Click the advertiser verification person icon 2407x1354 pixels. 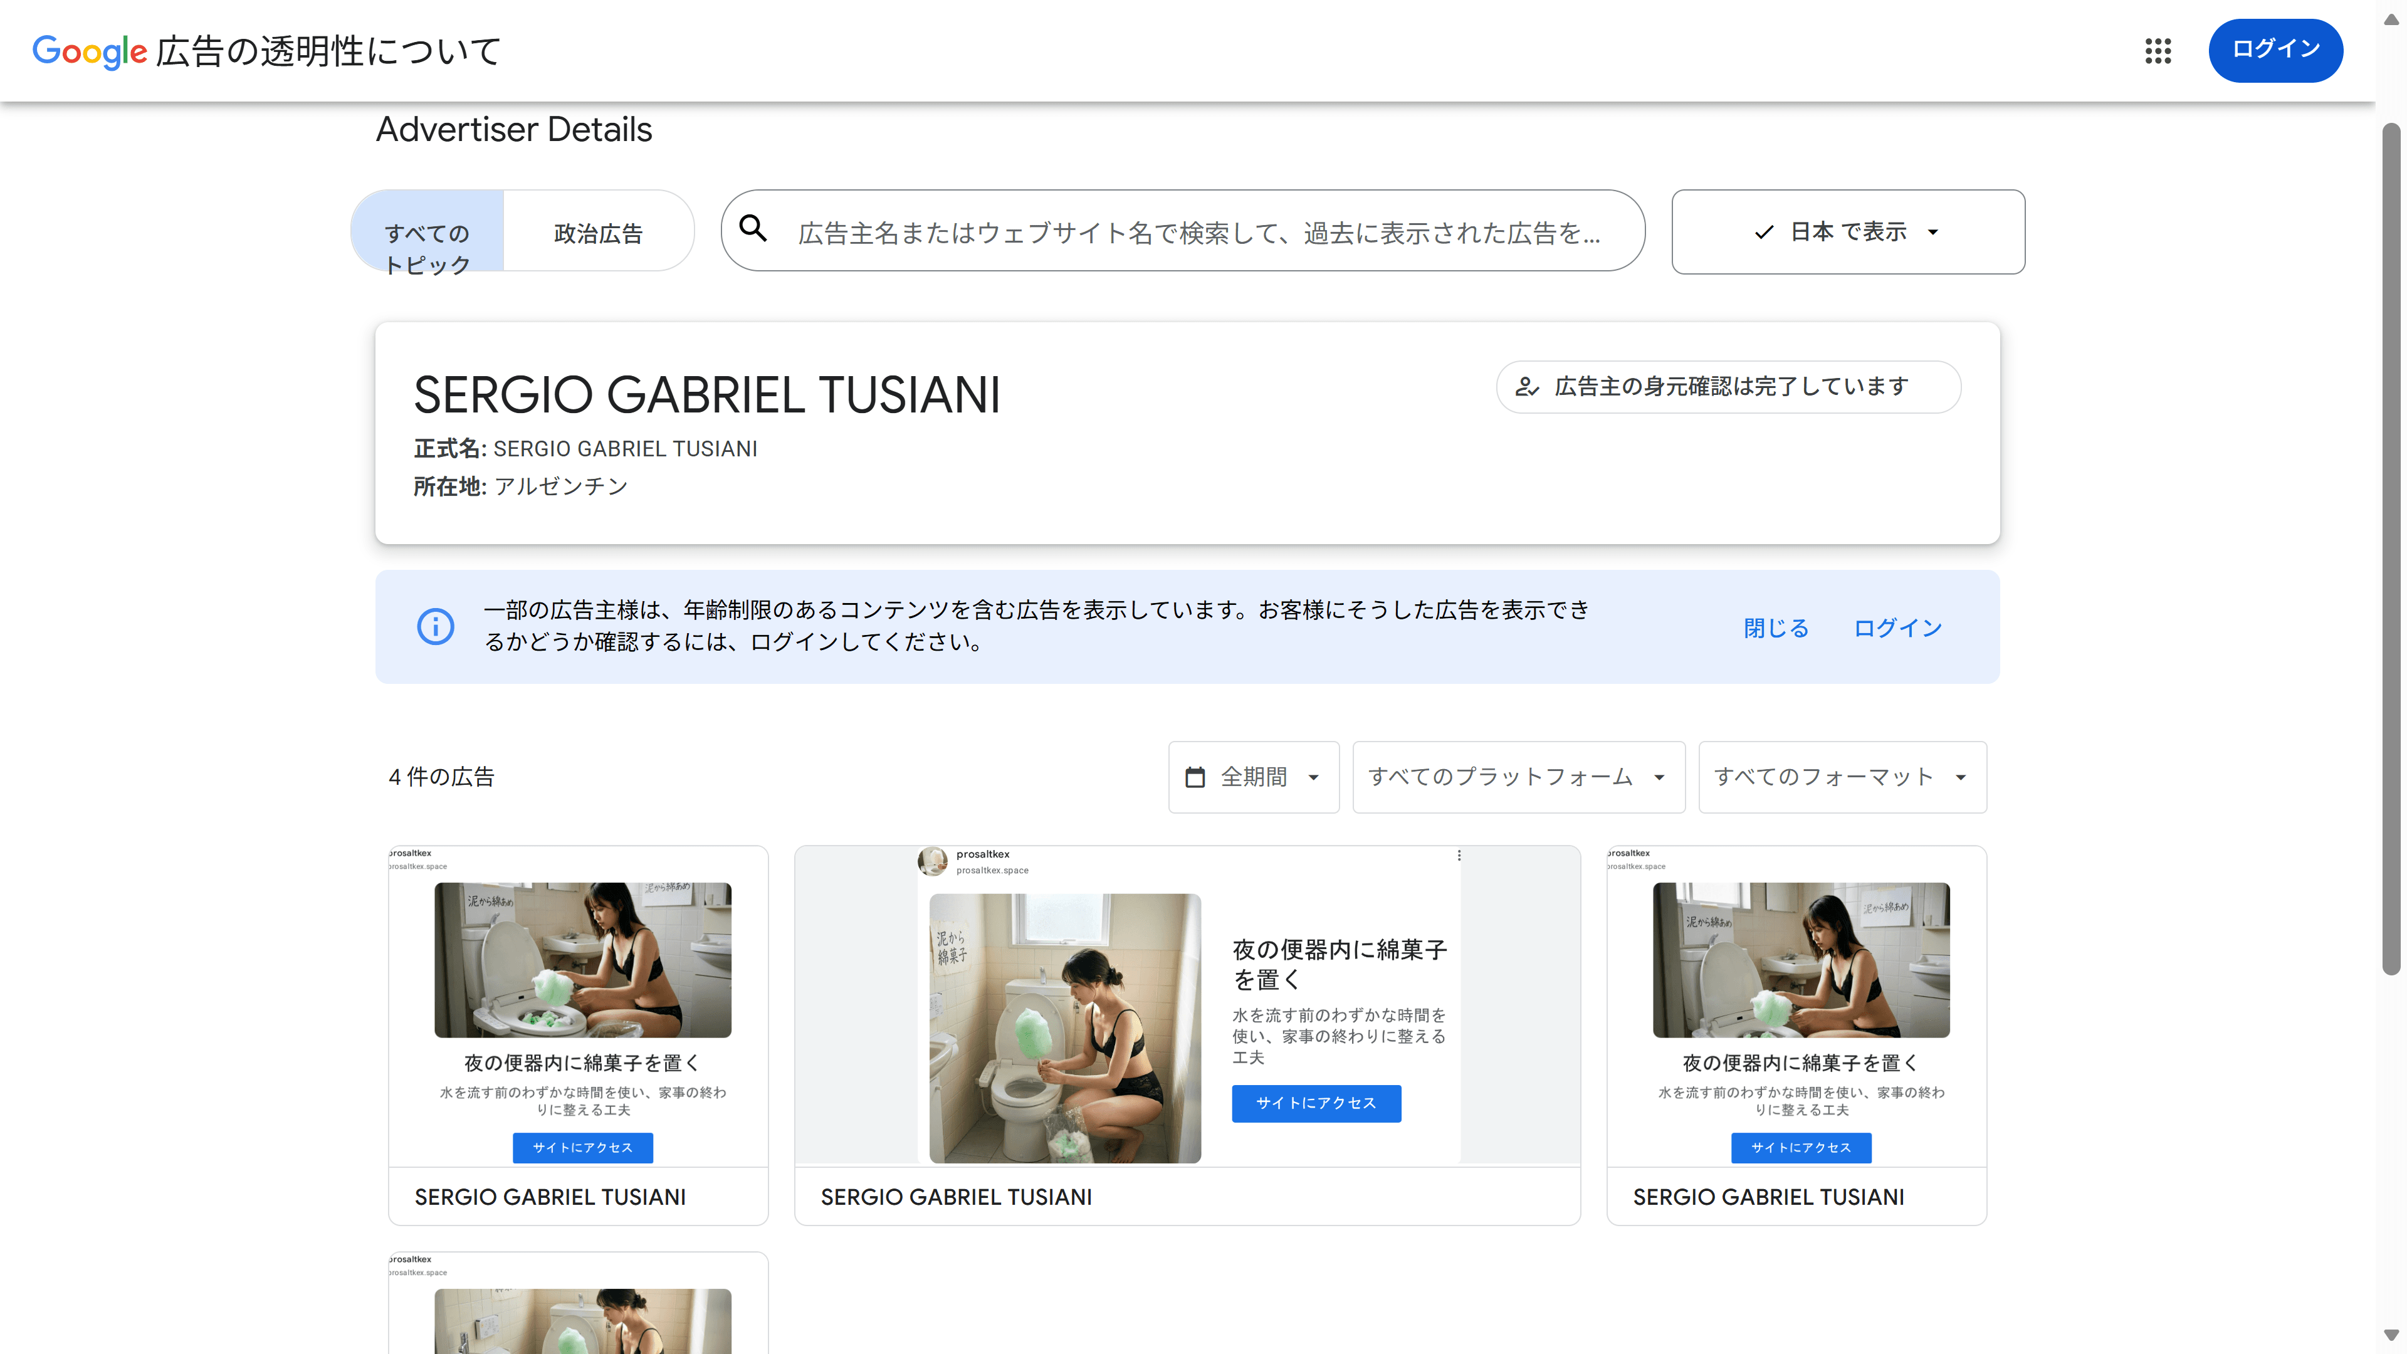(x=1527, y=387)
